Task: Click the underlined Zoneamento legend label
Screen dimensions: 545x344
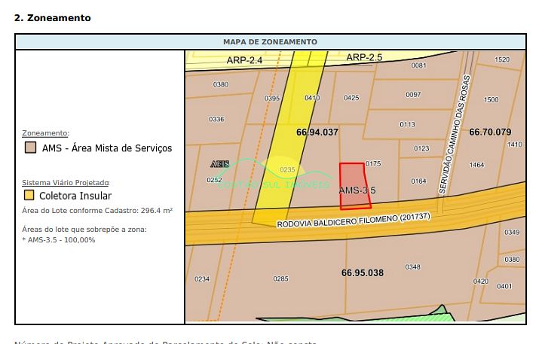Action: (x=45, y=133)
